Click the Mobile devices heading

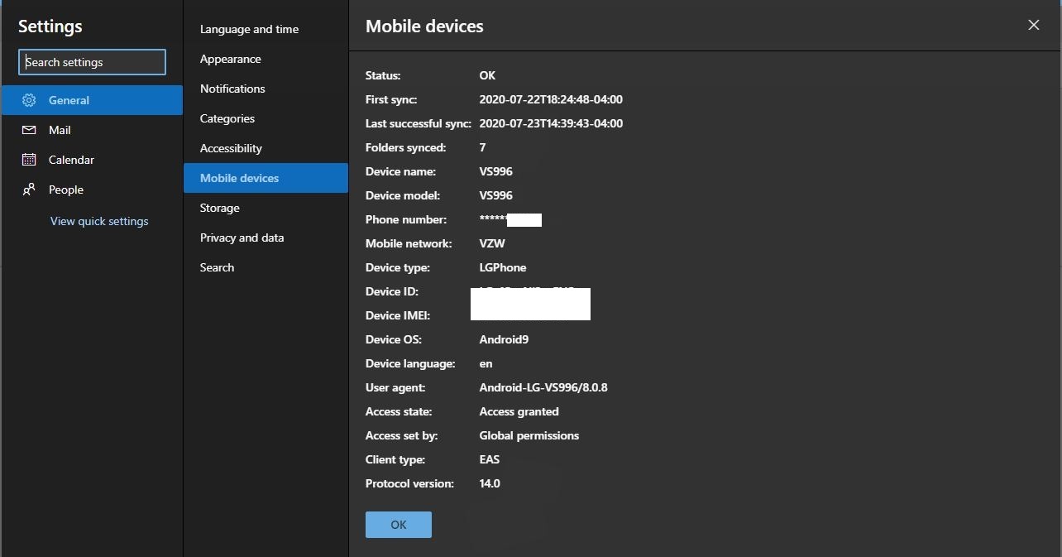coord(424,26)
